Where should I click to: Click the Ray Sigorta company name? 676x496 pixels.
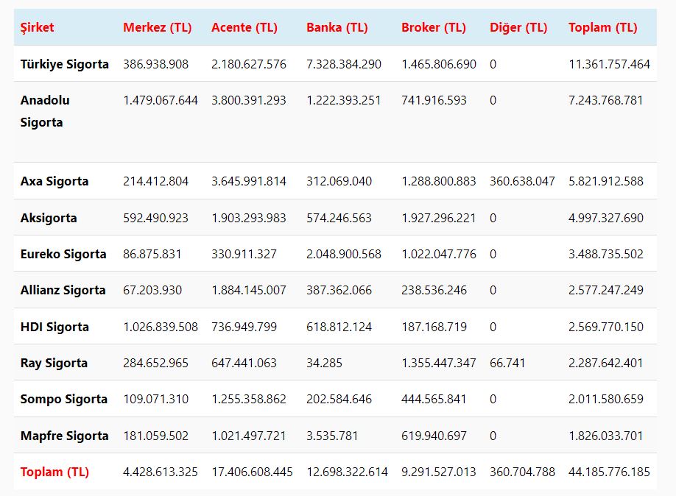pyautogui.click(x=54, y=363)
